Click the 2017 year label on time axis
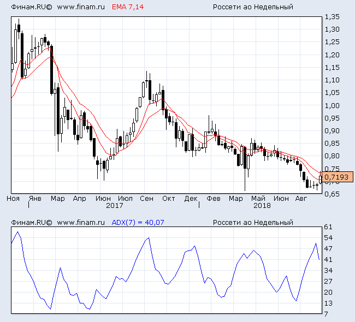Screen dimensions: 355x322 pos(114,205)
